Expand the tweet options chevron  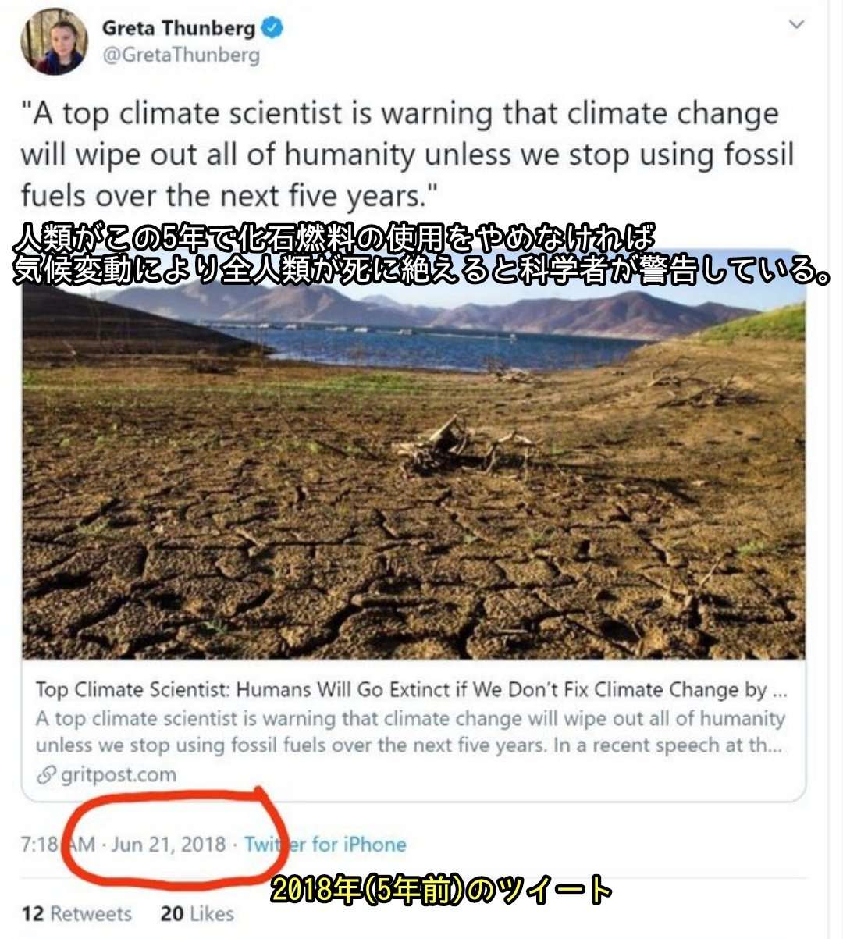point(796,24)
